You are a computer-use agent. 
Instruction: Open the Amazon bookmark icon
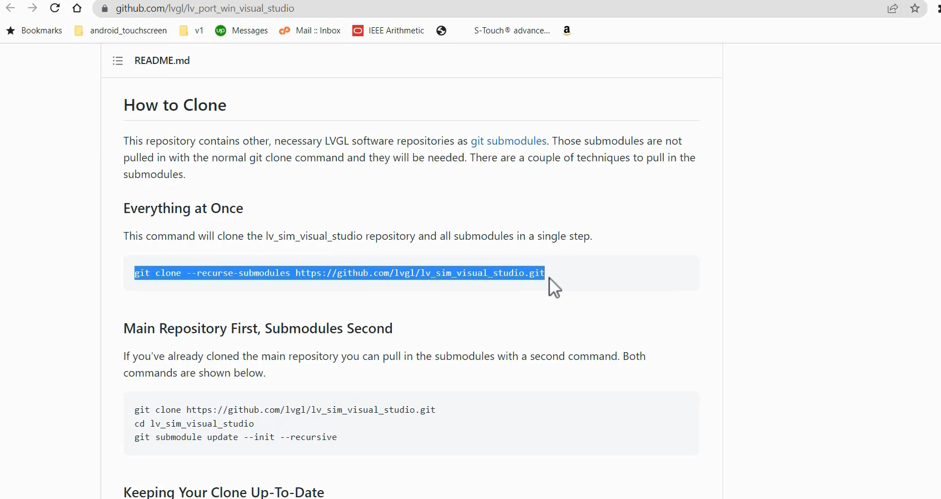click(x=567, y=31)
